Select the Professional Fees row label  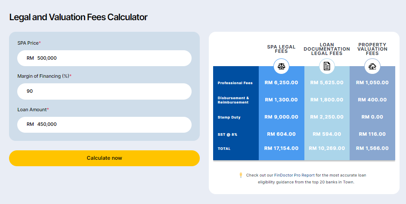pyautogui.click(x=235, y=83)
